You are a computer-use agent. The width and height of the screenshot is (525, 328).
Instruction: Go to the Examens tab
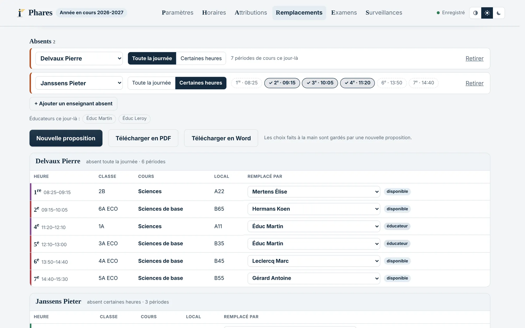[x=344, y=13]
